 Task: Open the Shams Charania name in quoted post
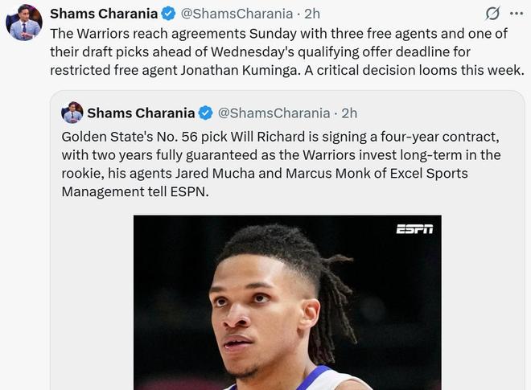pos(141,113)
